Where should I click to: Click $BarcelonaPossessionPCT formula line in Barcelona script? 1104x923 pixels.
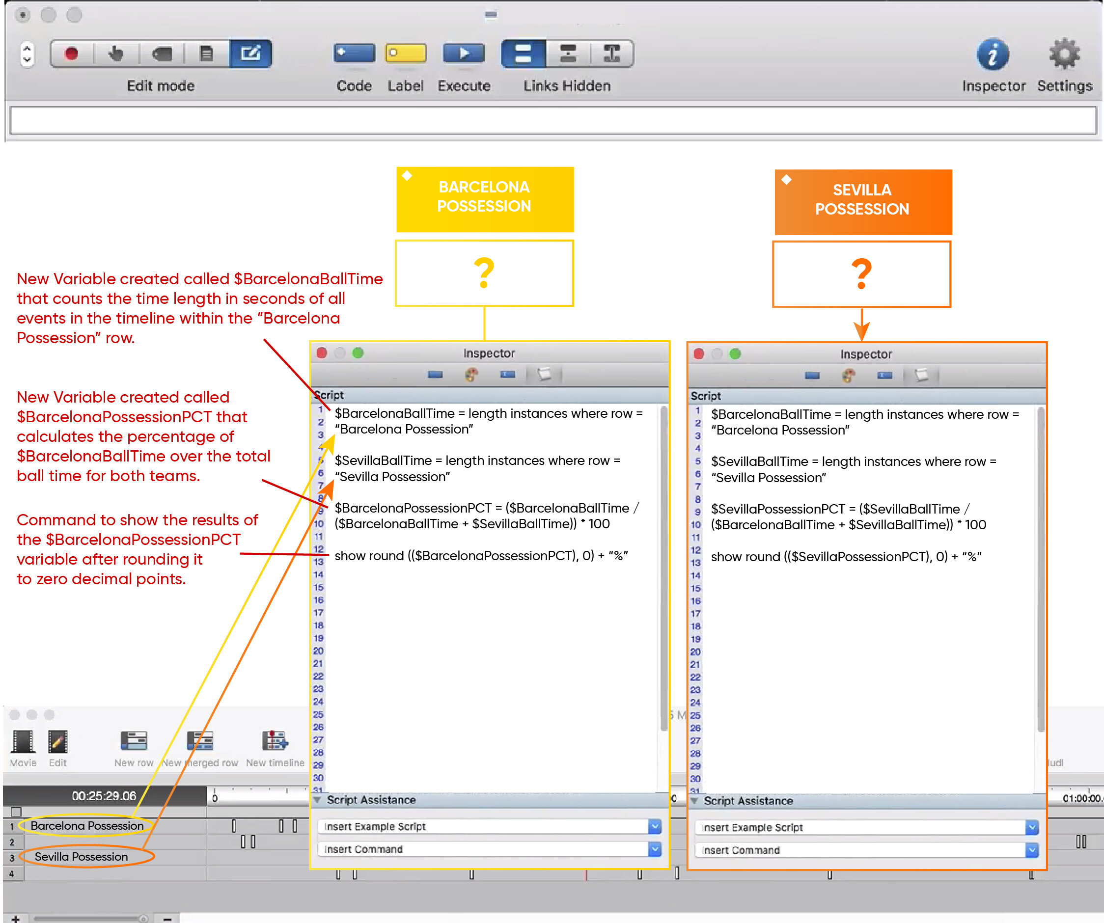[x=487, y=516]
